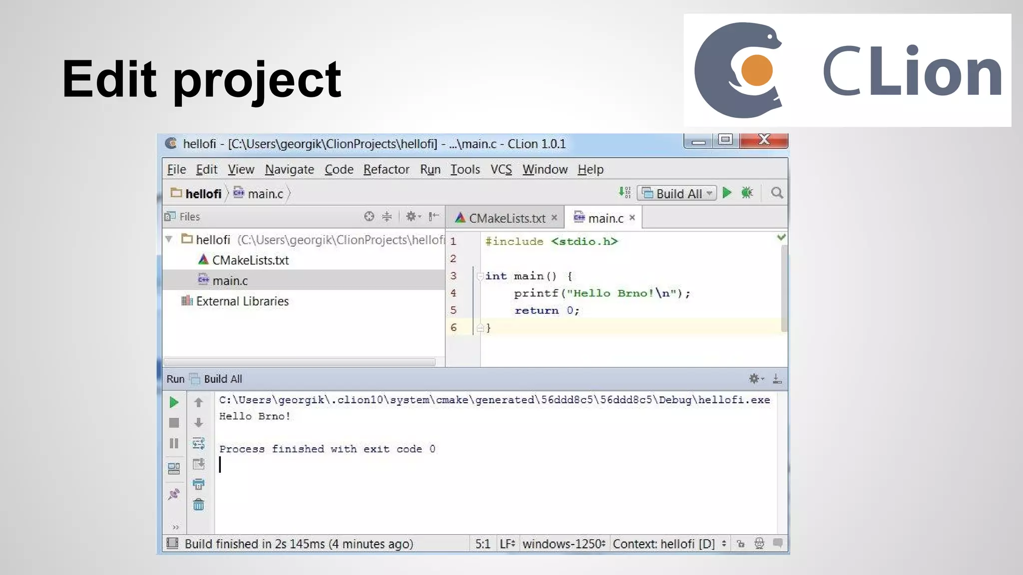Open Build All run configuration dropdown
The image size is (1023, 575).
coord(677,193)
